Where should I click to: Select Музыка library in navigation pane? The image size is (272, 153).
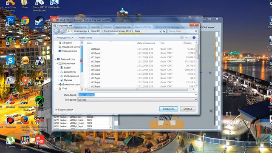pos(68,80)
